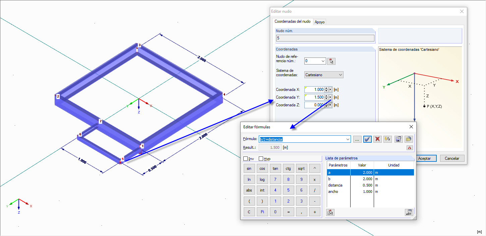Image resolution: width=486 pixels, height=236 pixels.
Task: Click the red triangle collapse icon
Action: coord(410,148)
